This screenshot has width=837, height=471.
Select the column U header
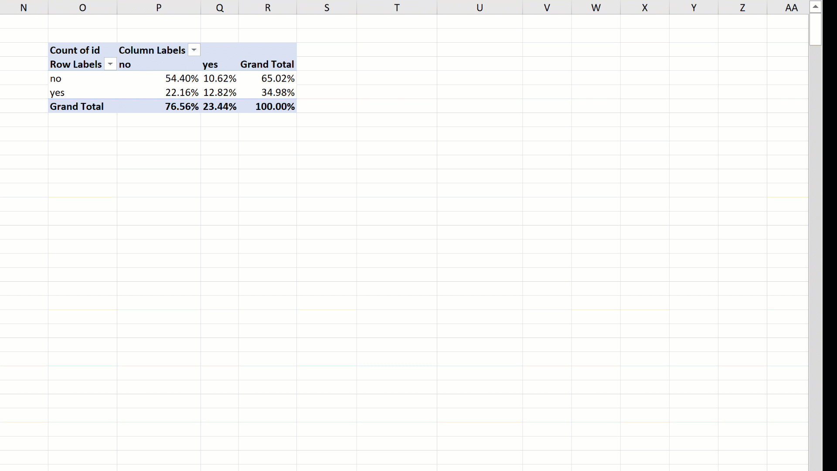point(480,7)
